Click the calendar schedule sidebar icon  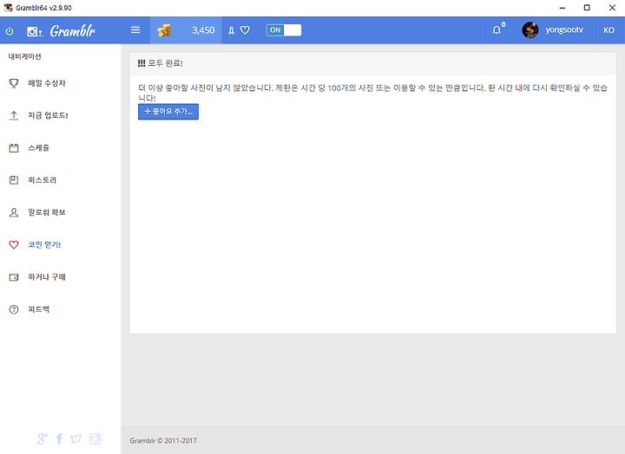point(14,148)
